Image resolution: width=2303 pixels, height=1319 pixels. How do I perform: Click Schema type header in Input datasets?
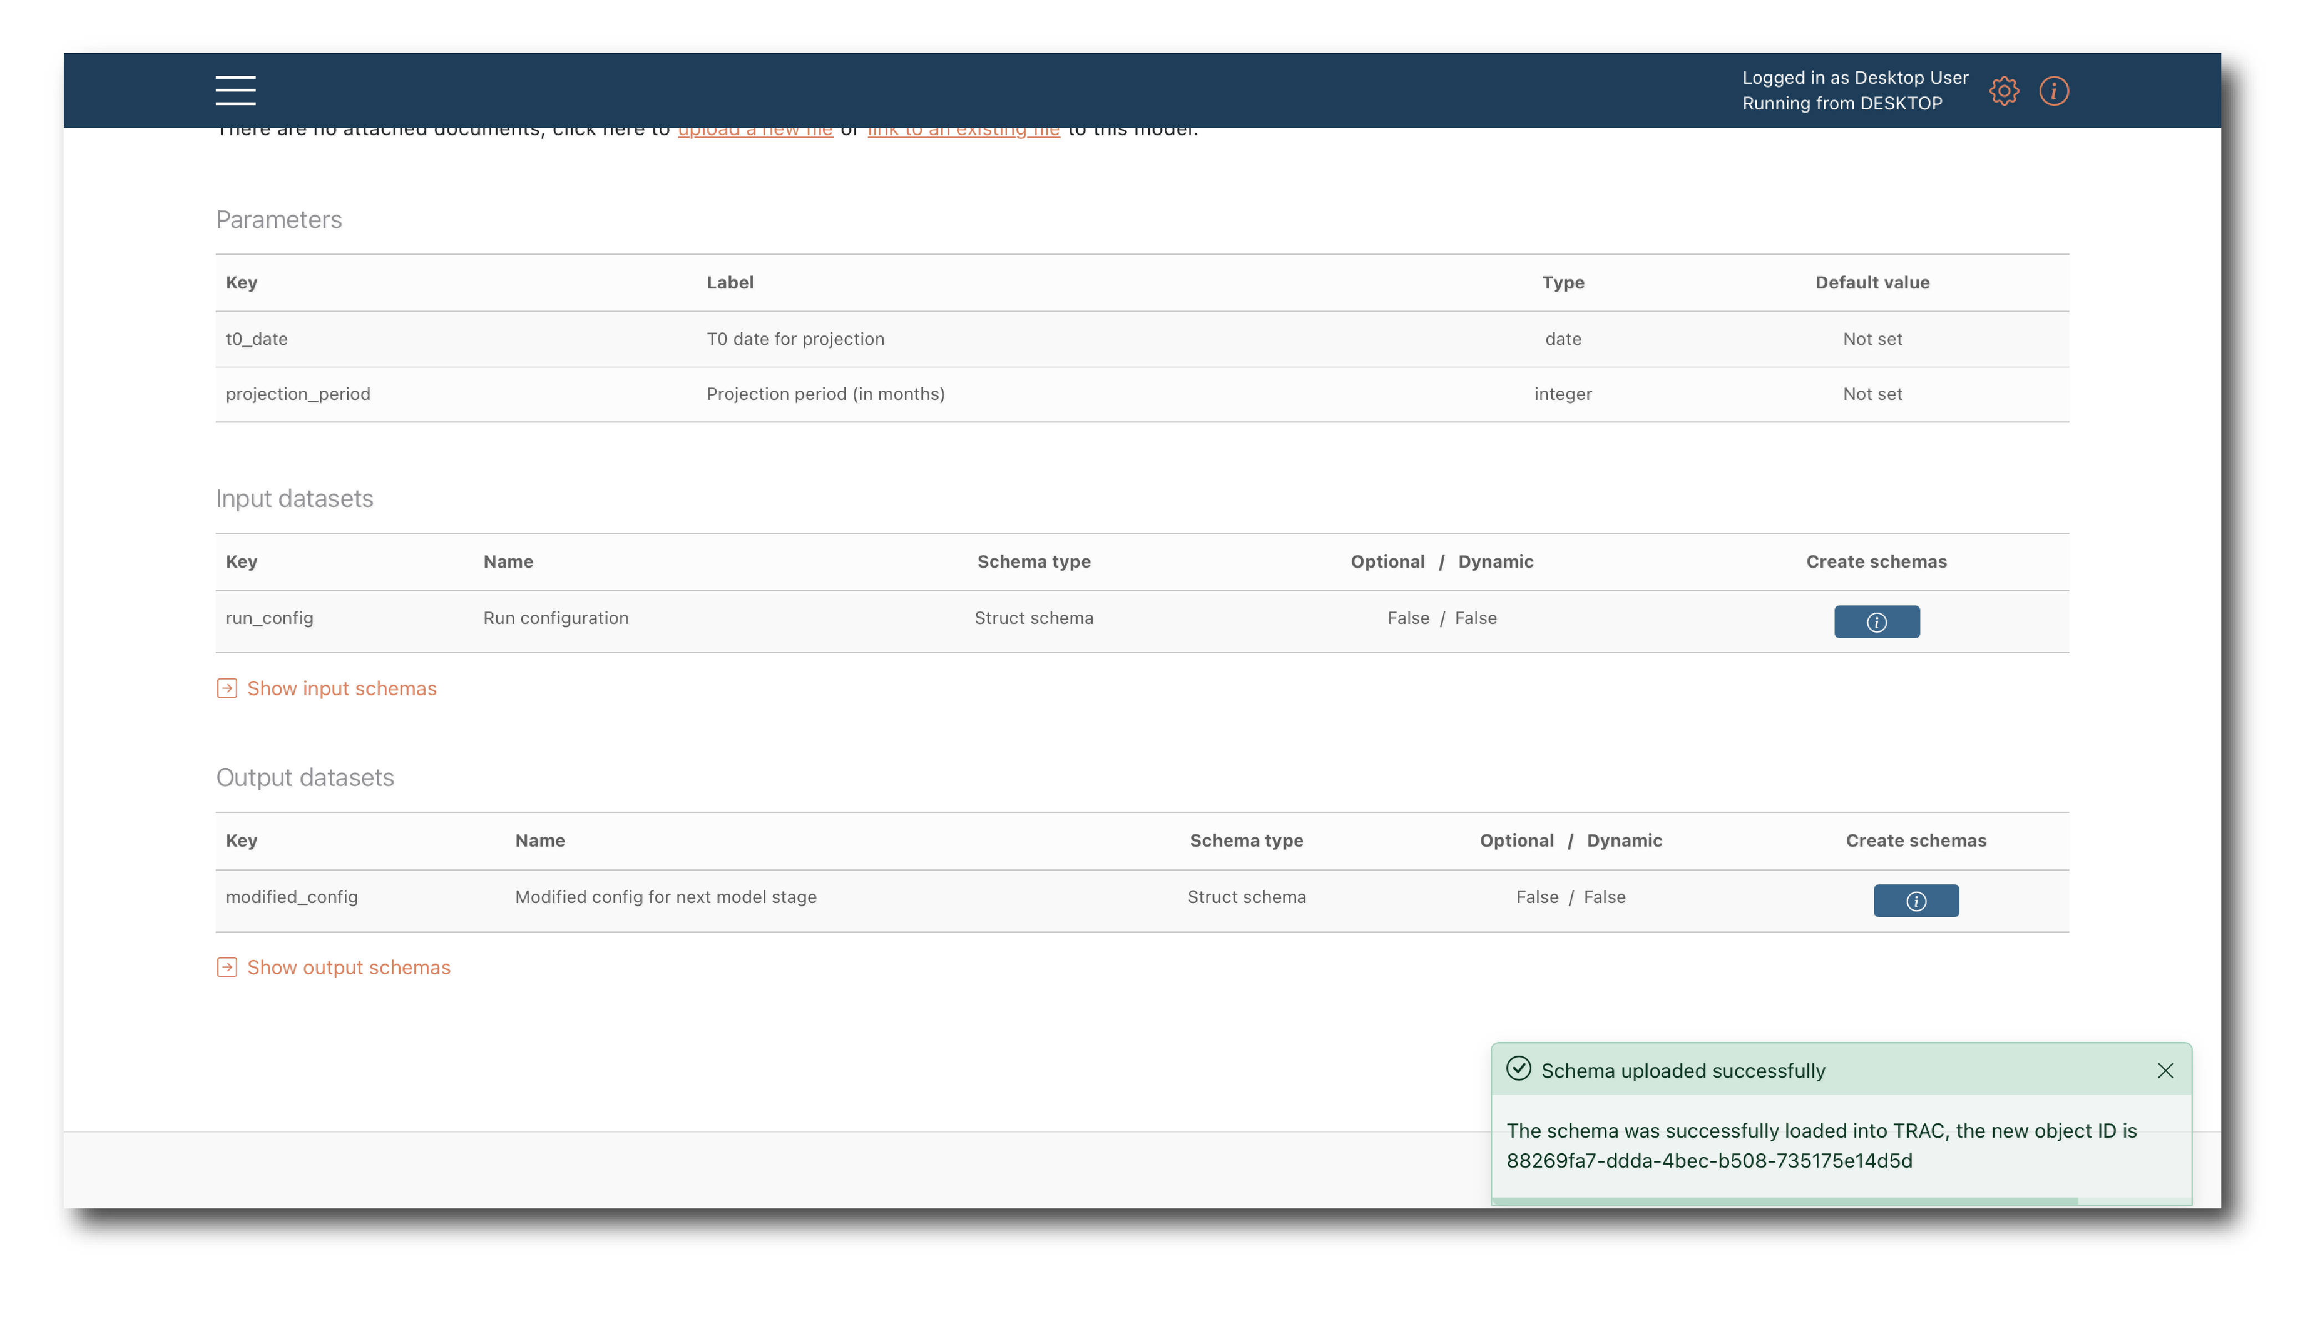(1033, 562)
